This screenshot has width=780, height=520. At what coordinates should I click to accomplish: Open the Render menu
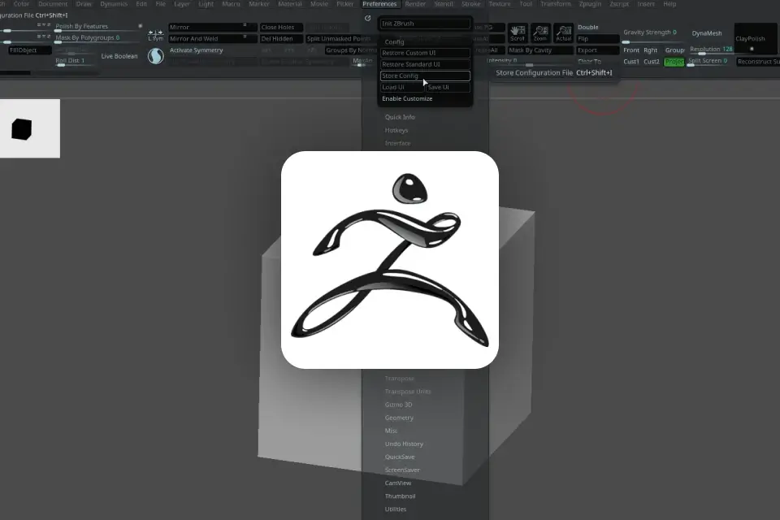coord(415,4)
